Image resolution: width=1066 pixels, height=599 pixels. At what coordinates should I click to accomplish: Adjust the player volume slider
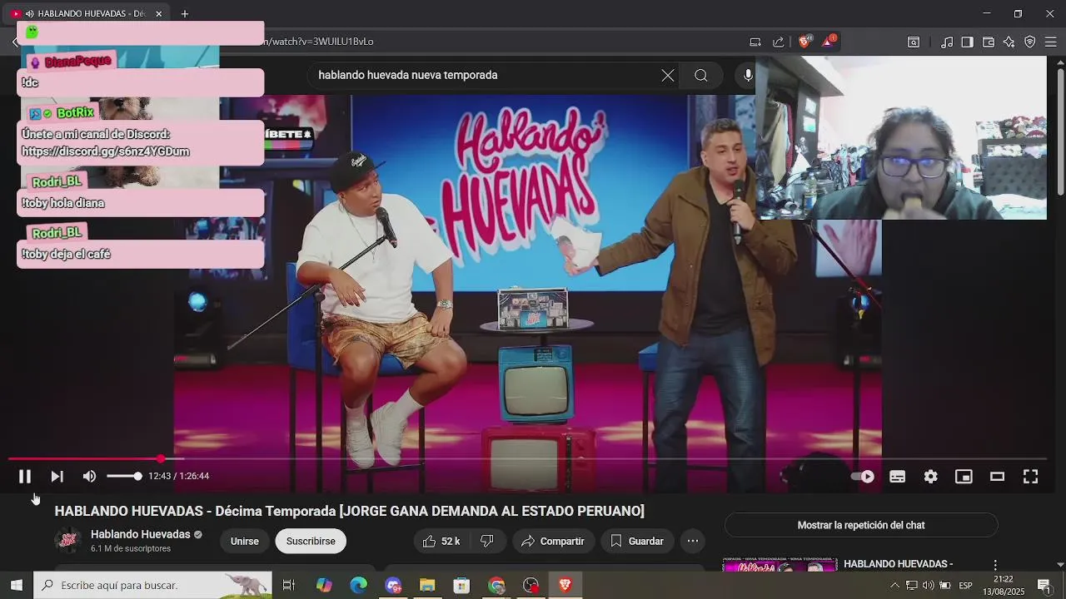pyautogui.click(x=124, y=476)
